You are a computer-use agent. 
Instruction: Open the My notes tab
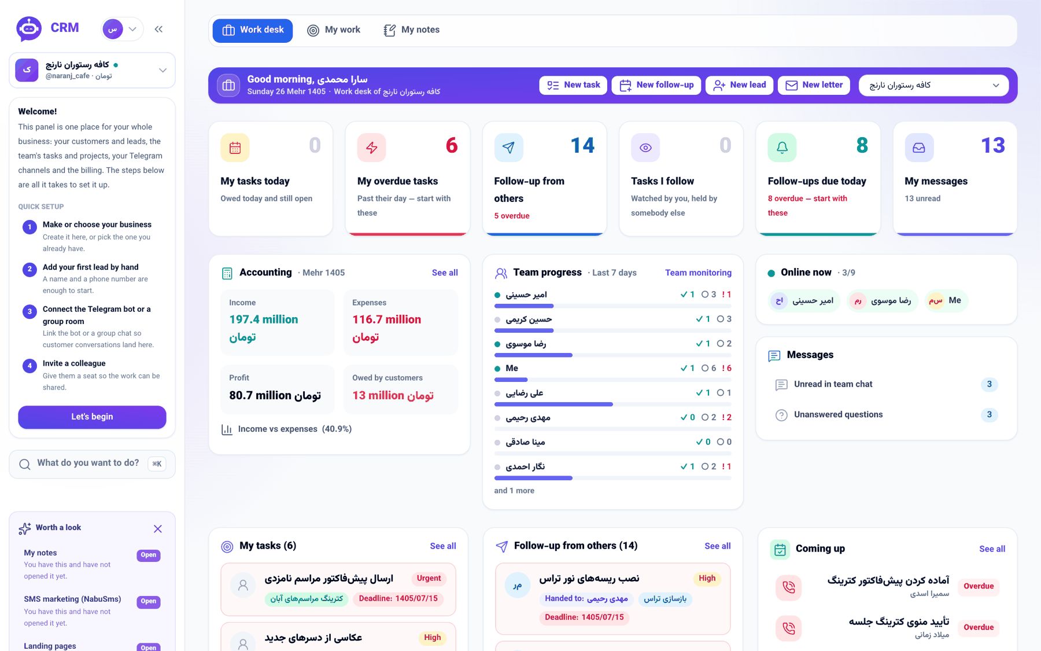coord(412,30)
